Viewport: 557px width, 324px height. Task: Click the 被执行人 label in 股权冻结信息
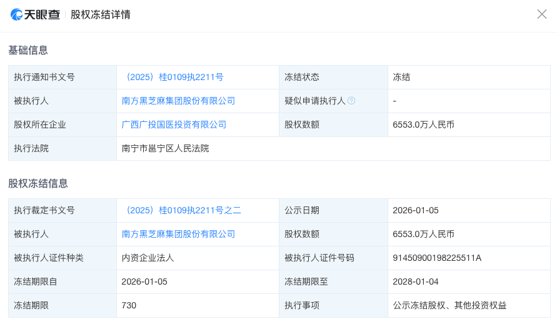pos(31,234)
